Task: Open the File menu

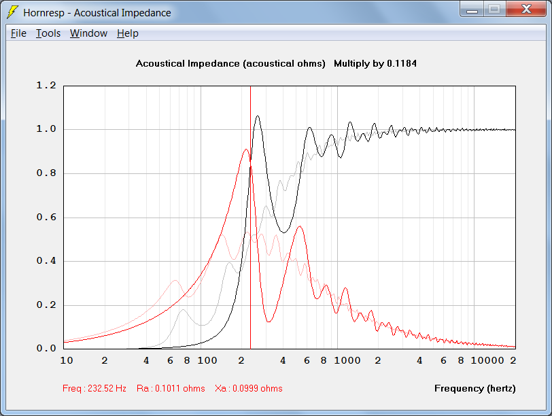Action: (x=18, y=33)
